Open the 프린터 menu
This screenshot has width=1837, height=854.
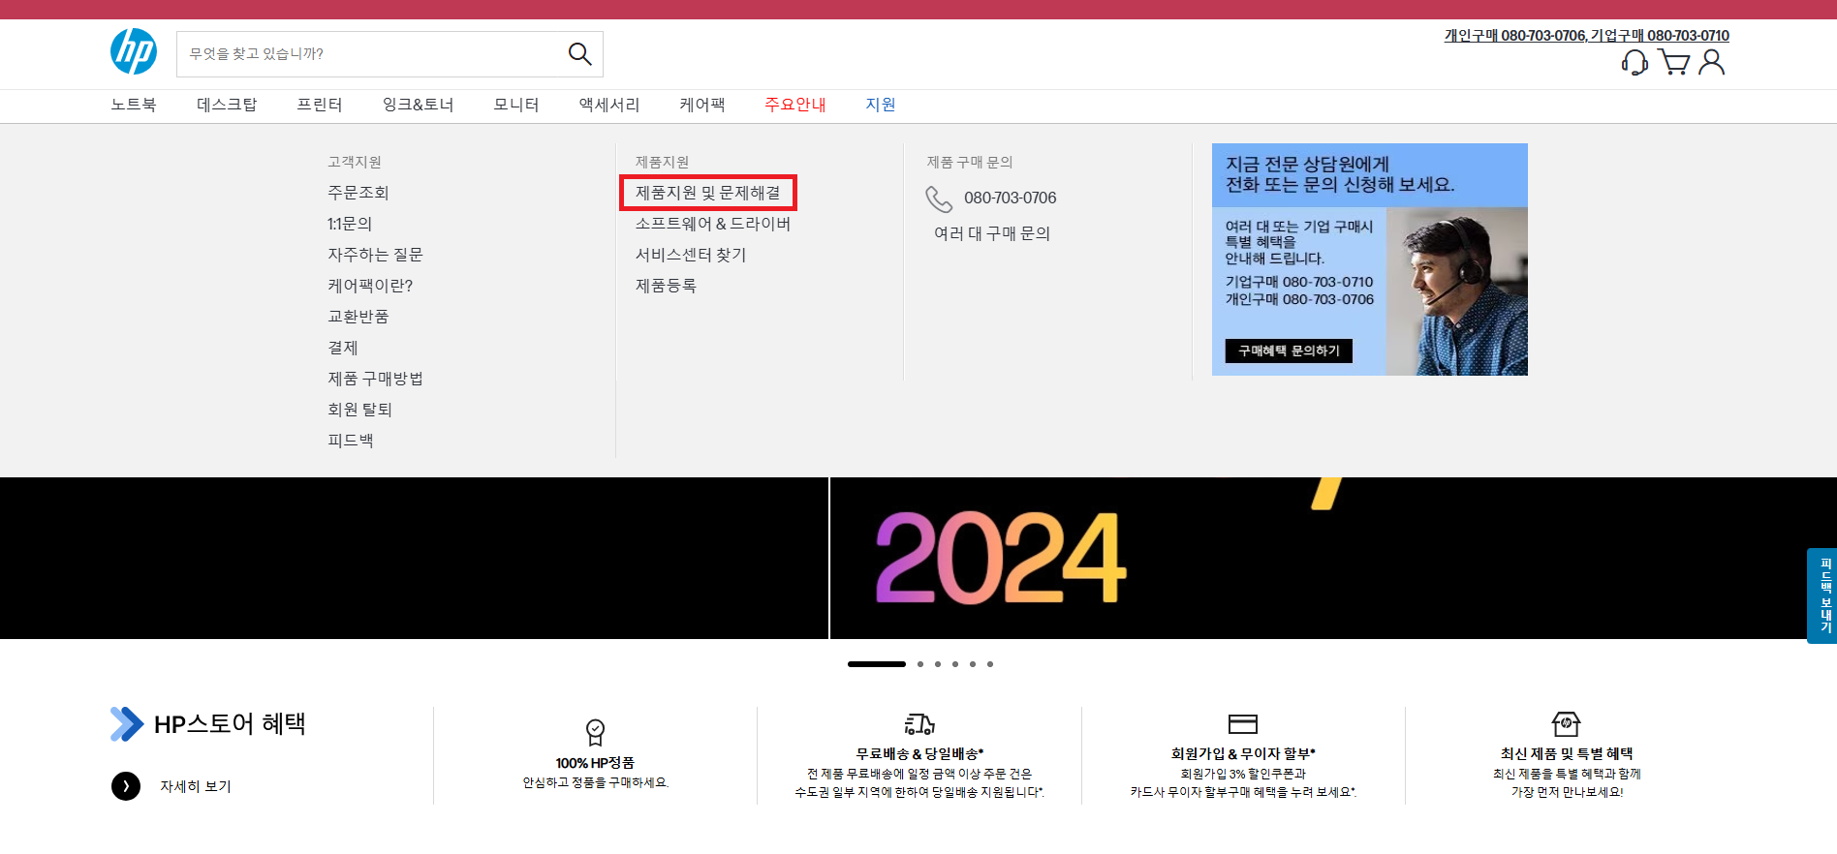point(320,105)
